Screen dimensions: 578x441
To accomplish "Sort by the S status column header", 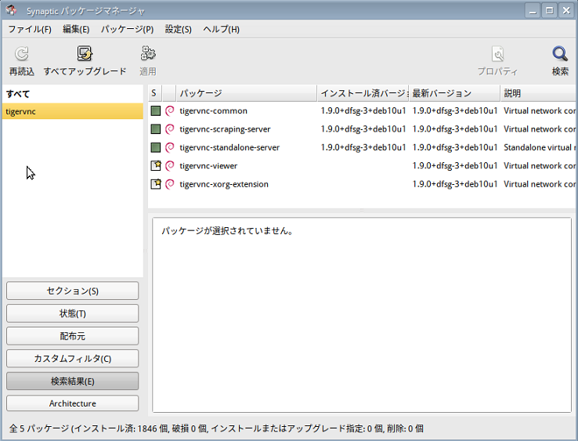I will tap(155, 93).
